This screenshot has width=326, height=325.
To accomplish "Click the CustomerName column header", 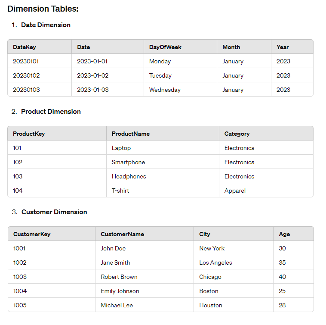I will (x=122, y=234).
